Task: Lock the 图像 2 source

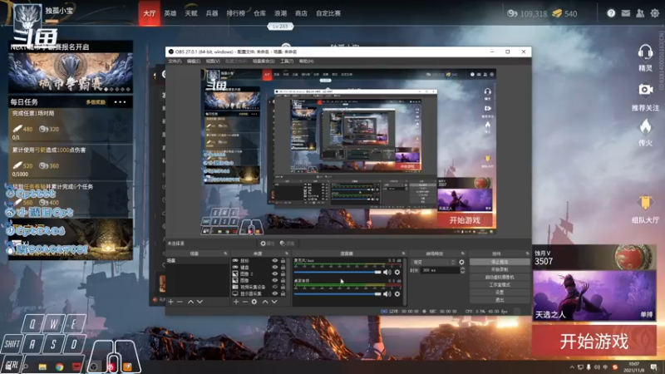Action: click(x=283, y=273)
